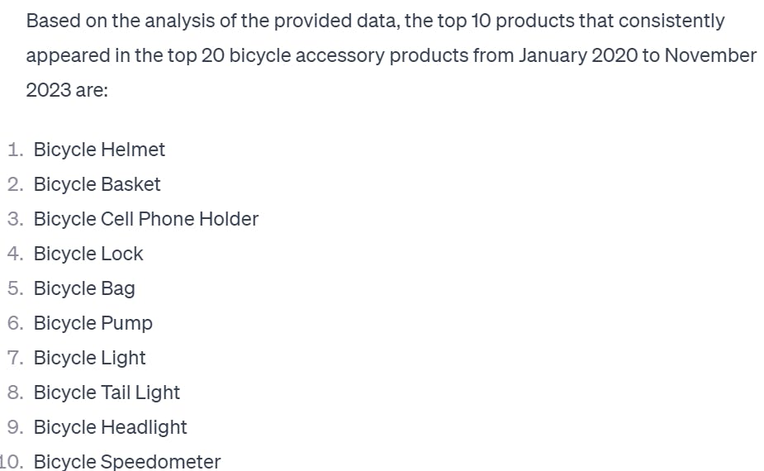Select the "Bicycle Lock" list item
This screenshot has height=471, width=764.
pyautogui.click(x=88, y=254)
